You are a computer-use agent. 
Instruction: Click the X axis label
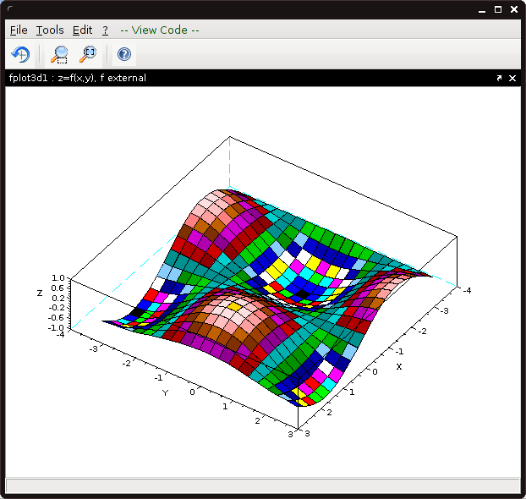point(399,366)
